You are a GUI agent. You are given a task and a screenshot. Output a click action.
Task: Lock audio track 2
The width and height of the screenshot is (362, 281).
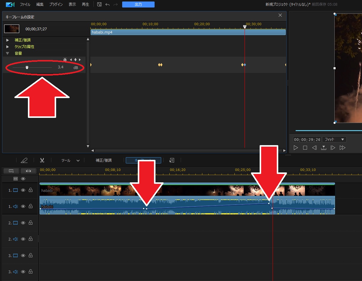coord(30,239)
